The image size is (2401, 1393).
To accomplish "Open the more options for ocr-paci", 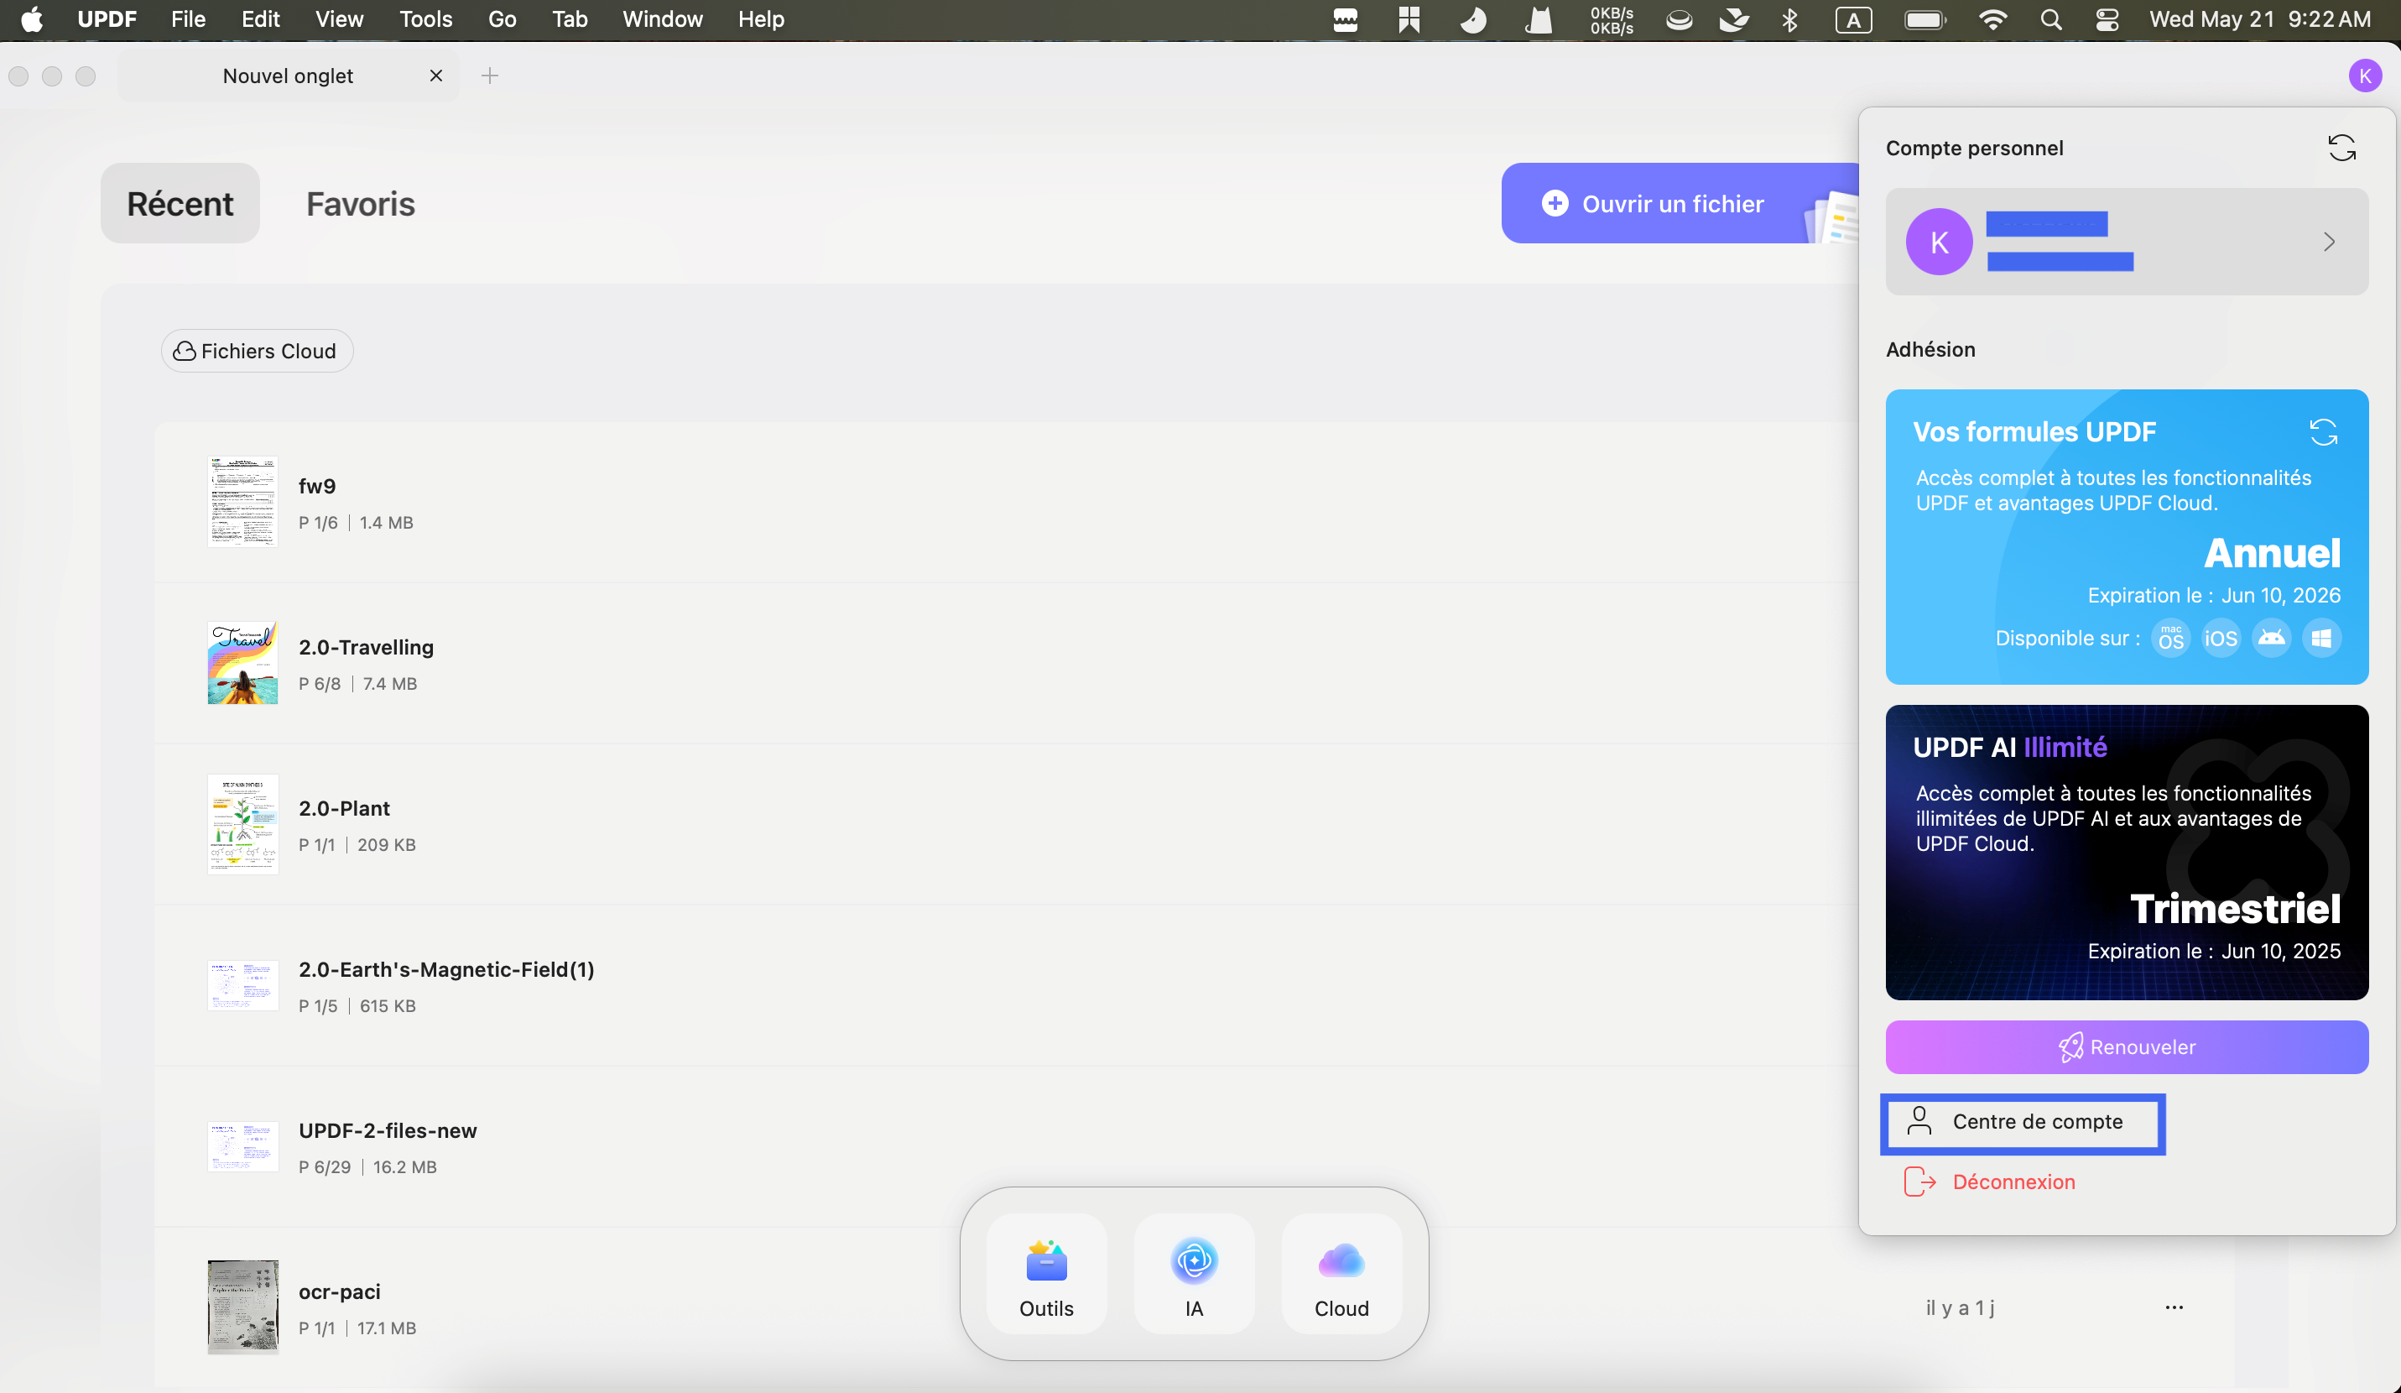I will coord(2174,1307).
